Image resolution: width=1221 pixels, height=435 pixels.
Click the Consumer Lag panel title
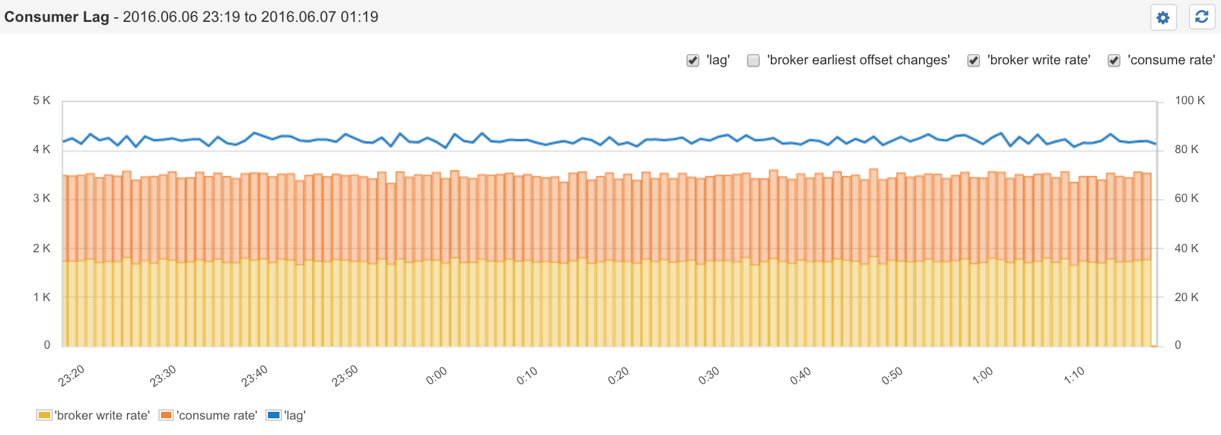[57, 17]
